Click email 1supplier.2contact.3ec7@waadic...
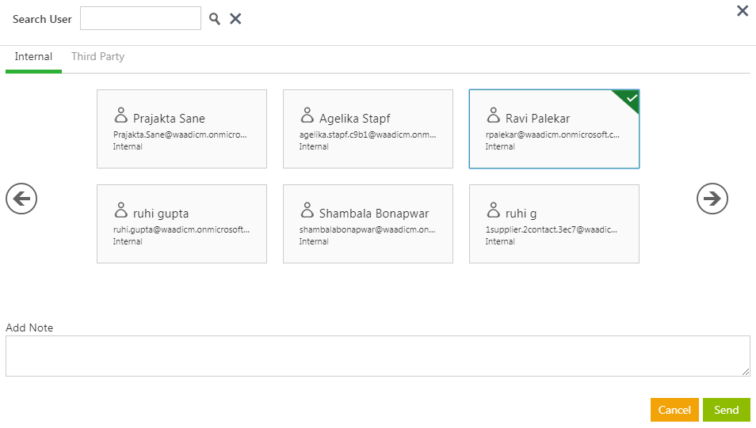 (551, 229)
